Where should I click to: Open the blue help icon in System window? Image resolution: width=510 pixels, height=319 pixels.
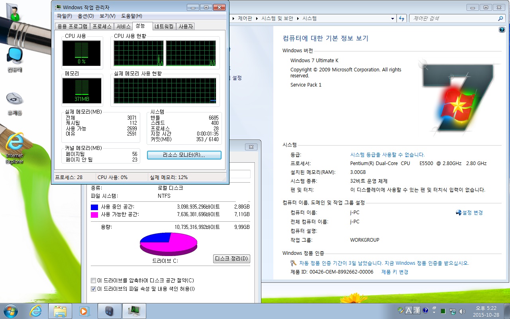(x=502, y=30)
